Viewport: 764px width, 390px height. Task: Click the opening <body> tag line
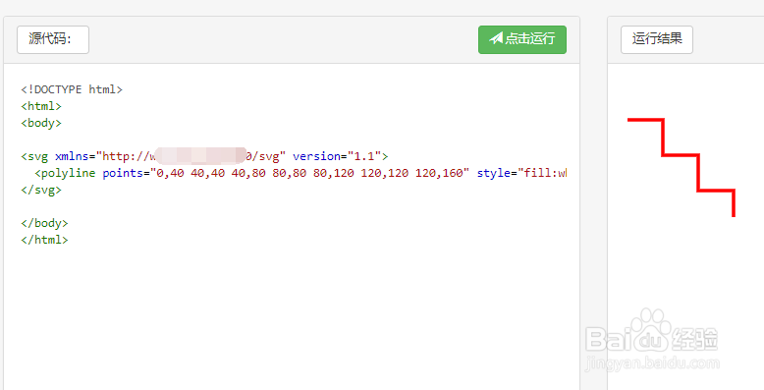pyautogui.click(x=41, y=123)
